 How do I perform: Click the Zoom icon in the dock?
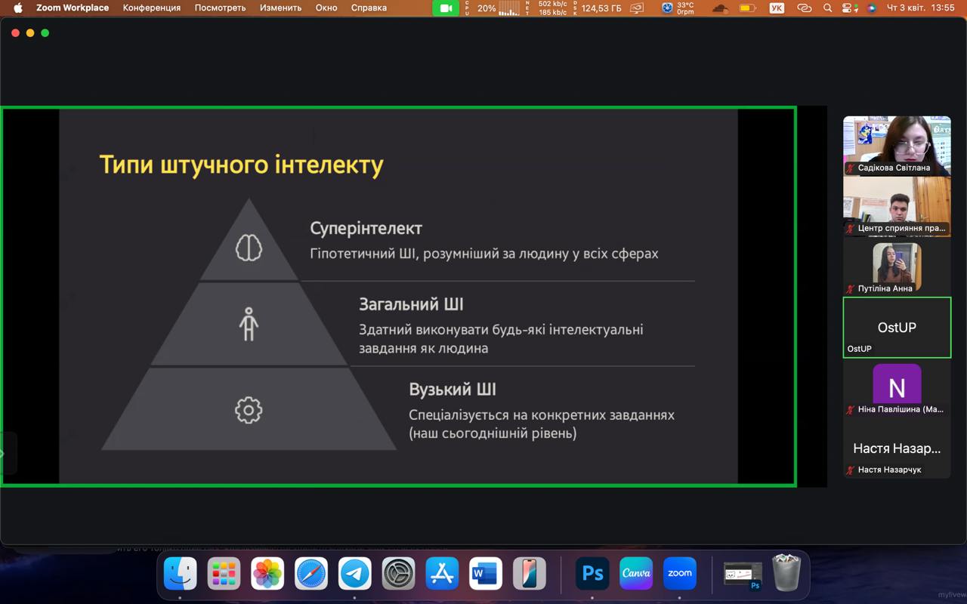tap(679, 574)
